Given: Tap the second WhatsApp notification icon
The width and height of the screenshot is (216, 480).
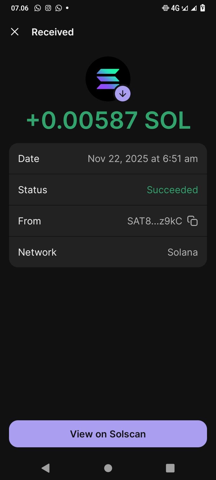Looking at the screenshot, I should [x=59, y=8].
